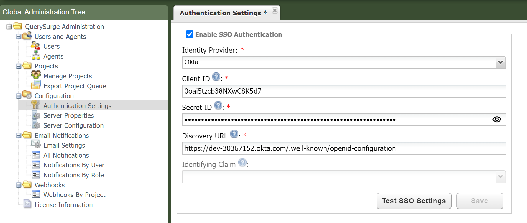Click the QuerySurge Administration folder icon
The width and height of the screenshot is (527, 223).
tap(18, 26)
